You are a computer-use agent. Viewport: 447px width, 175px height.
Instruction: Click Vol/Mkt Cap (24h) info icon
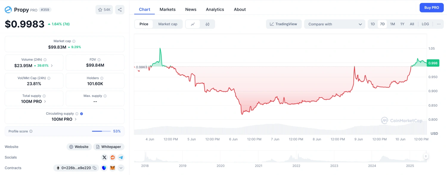pyautogui.click(x=49, y=78)
